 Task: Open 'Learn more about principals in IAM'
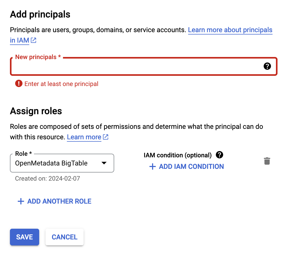[230, 30]
